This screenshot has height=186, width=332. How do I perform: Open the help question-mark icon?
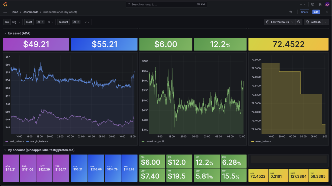[x=313, y=4]
